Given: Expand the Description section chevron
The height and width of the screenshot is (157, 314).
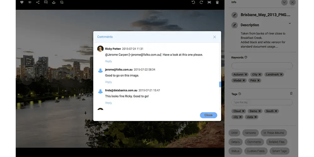Looking at the screenshot, I should 290,24.
